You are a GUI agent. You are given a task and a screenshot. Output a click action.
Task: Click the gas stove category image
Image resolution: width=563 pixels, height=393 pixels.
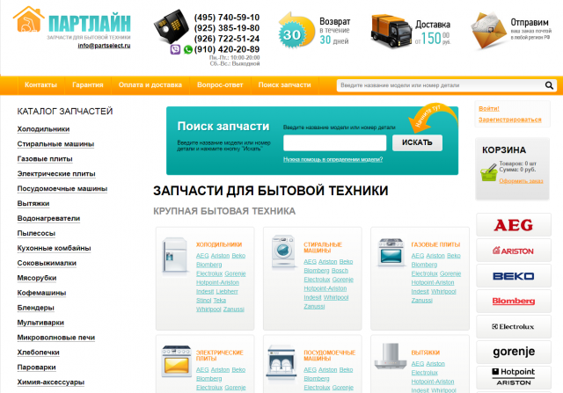[391, 252]
